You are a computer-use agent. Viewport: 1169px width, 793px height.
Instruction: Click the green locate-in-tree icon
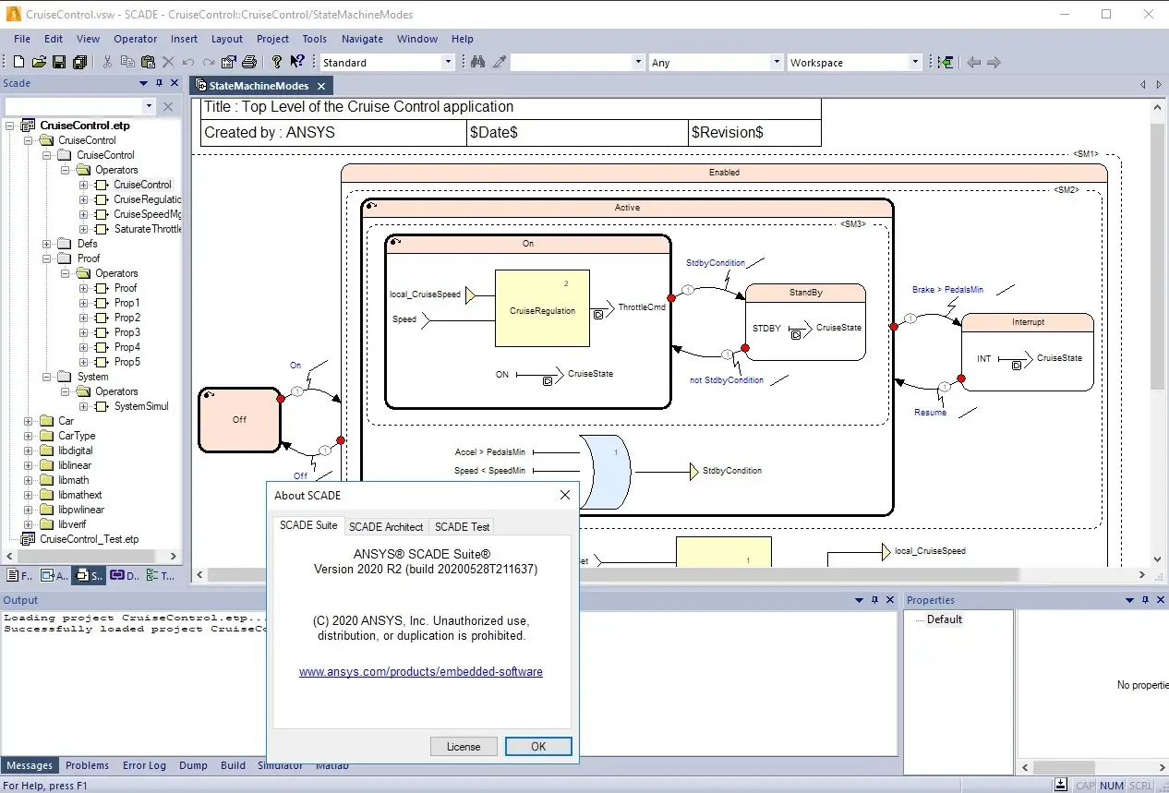pos(946,62)
